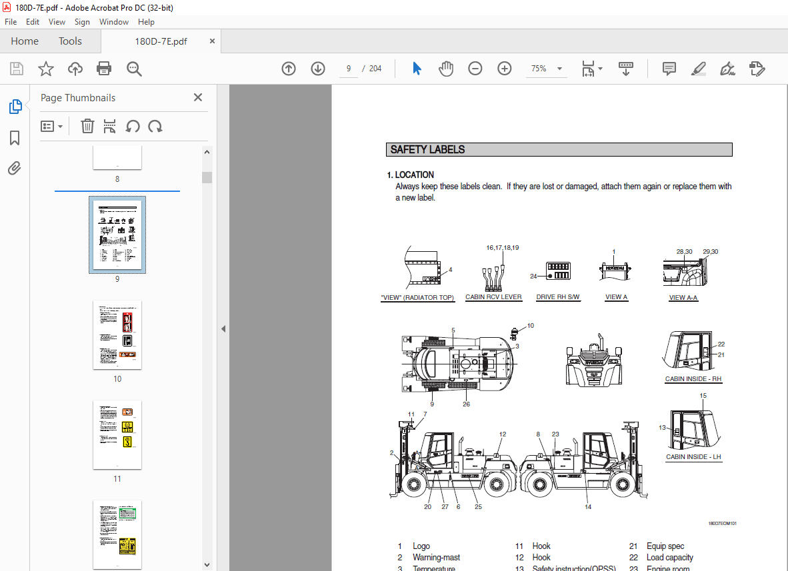Image resolution: width=788 pixels, height=571 pixels.
Task: Open the thumbnails Options menu
Action: (51, 126)
